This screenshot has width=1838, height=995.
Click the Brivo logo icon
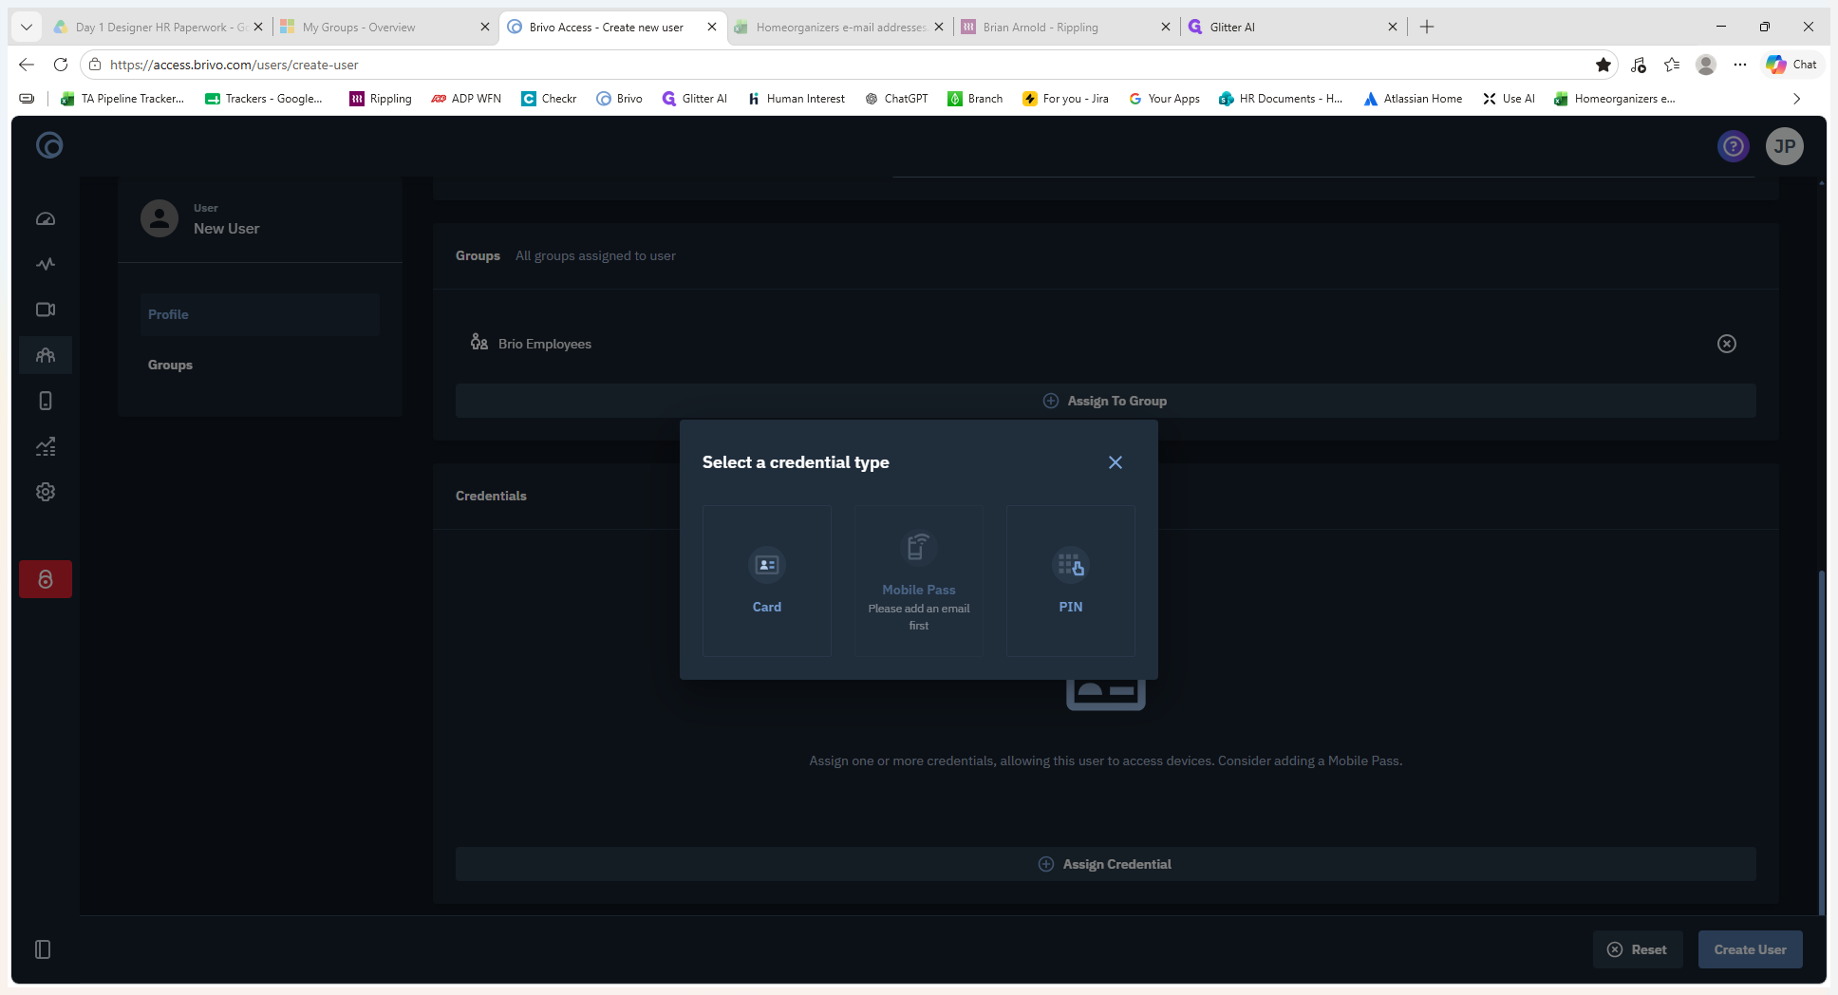pyautogui.click(x=49, y=145)
